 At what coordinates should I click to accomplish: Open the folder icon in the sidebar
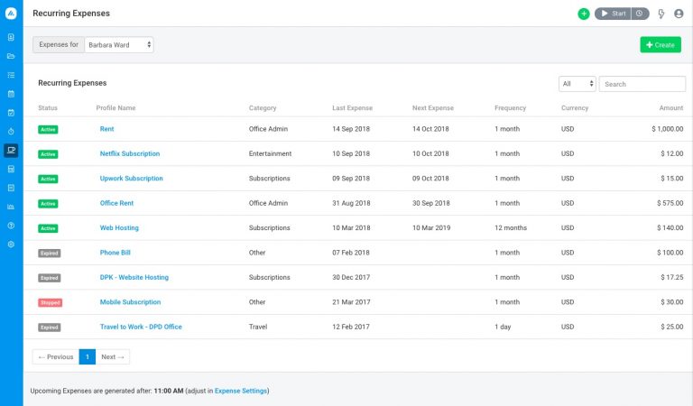11,56
